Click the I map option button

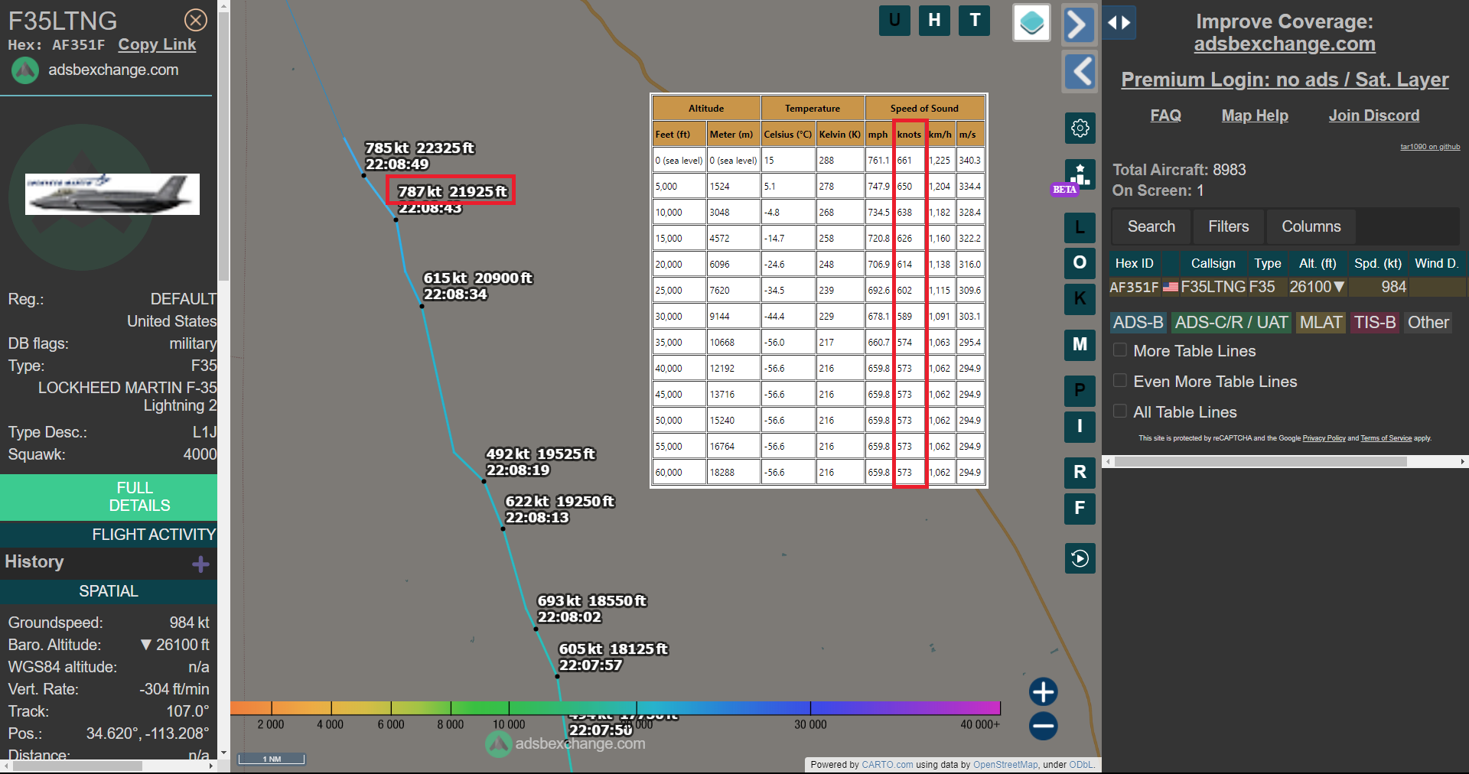click(1080, 426)
